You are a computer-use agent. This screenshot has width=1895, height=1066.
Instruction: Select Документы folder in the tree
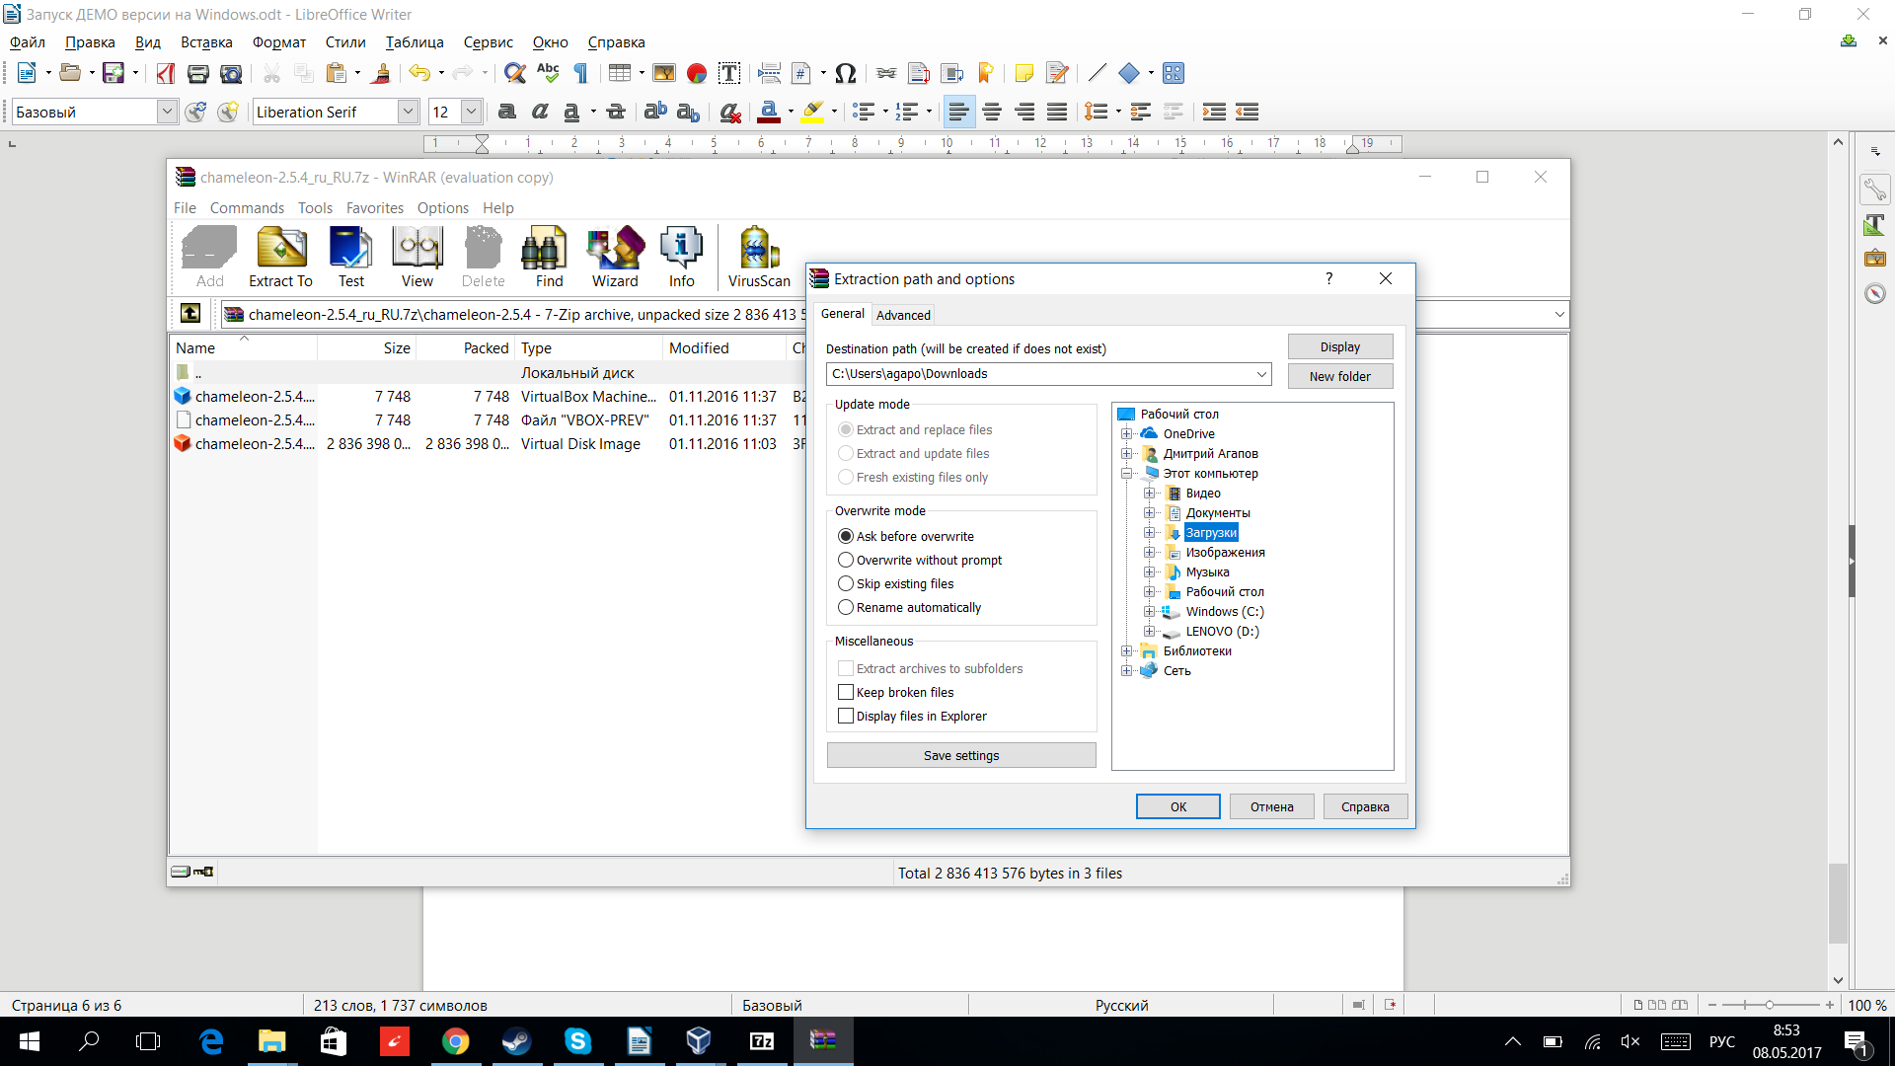click(1218, 512)
